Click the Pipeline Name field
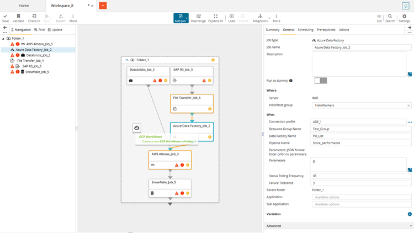Viewport: 414px width, 233px height. tap(360, 143)
